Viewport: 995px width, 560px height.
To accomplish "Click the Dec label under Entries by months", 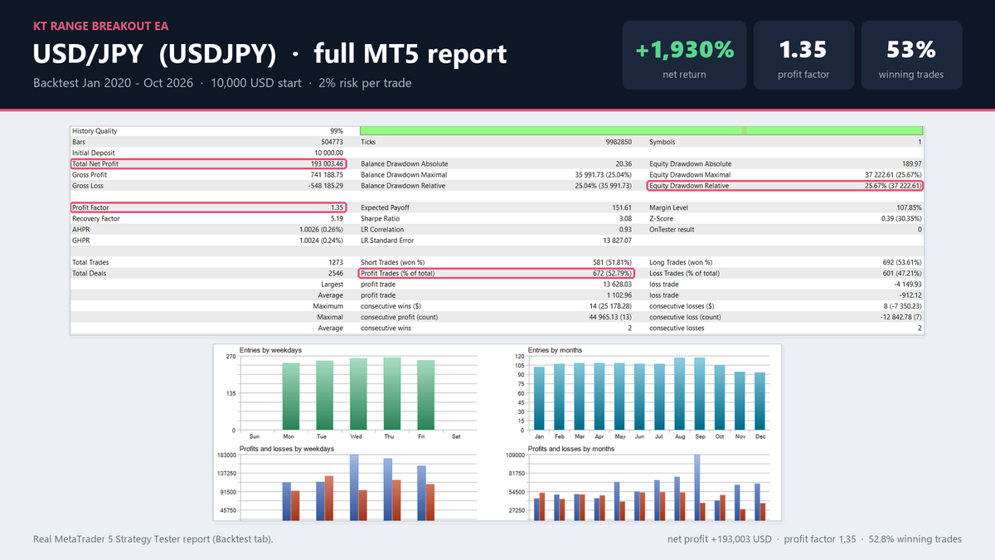I will pyautogui.click(x=760, y=436).
